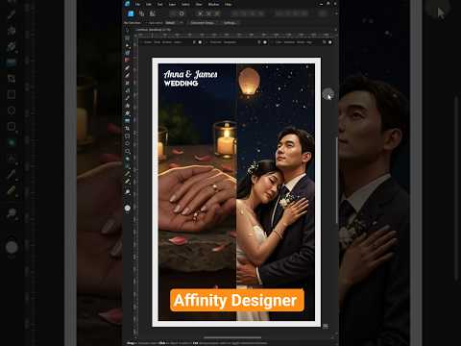
Task: Open the View menu
Action: [199, 4]
